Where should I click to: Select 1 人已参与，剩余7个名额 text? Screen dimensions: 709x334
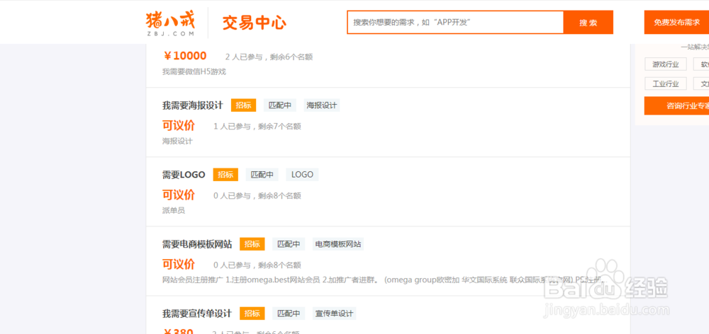pyautogui.click(x=257, y=127)
